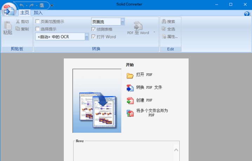
Task: Open the customize quick access toolbar dropdown
Action: click(x=52, y=6)
